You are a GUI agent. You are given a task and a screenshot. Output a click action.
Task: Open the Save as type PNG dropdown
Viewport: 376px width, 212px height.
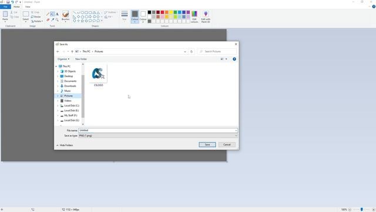coord(158,135)
